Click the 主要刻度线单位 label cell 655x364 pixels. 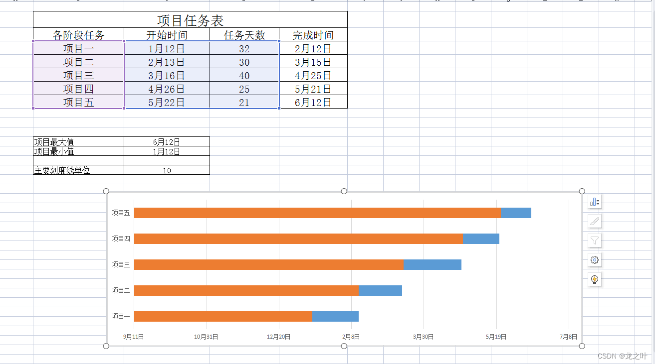point(79,170)
